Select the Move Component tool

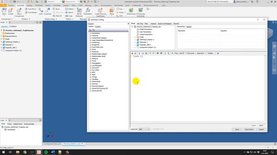(x=19, y=12)
